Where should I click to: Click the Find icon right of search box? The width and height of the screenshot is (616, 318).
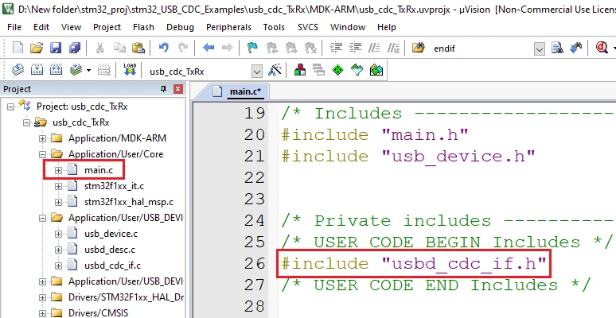(557, 48)
